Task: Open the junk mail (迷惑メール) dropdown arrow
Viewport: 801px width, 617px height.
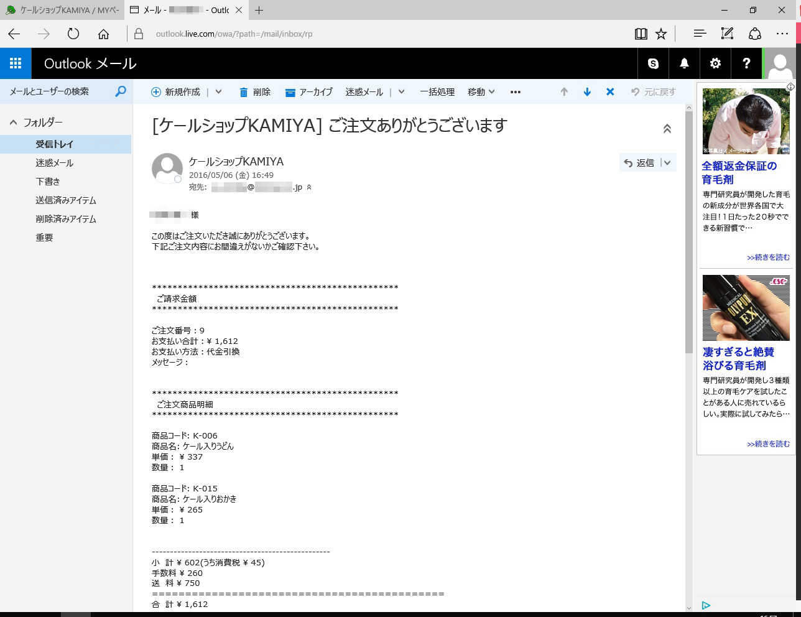Action: coord(401,92)
